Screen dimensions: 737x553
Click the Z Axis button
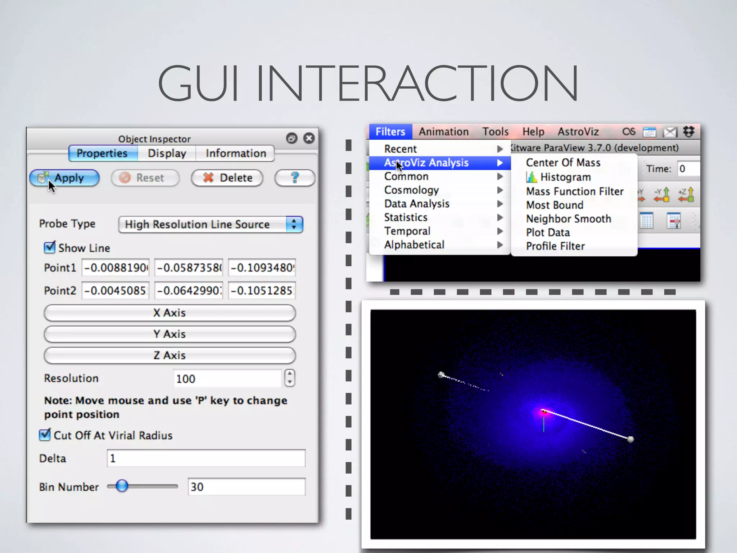click(169, 355)
